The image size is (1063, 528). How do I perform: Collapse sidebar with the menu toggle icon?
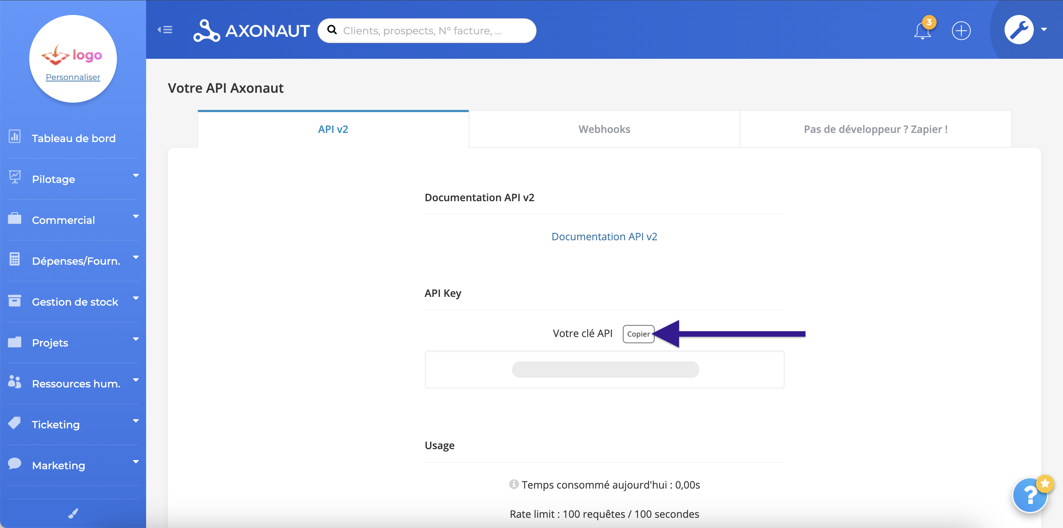165,30
